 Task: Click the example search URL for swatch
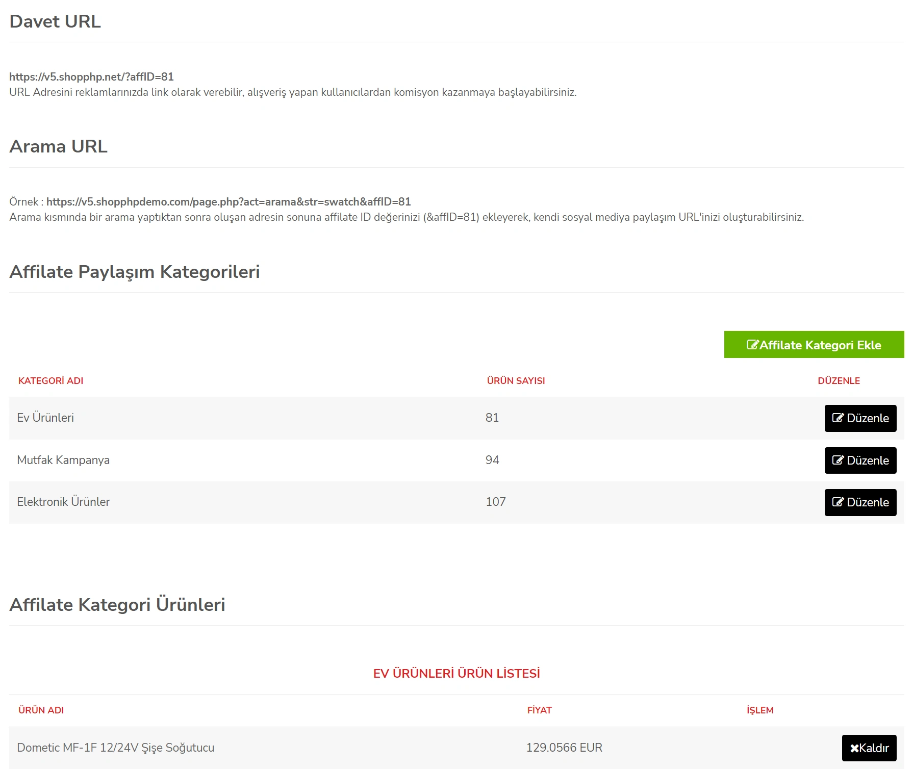pos(228,201)
